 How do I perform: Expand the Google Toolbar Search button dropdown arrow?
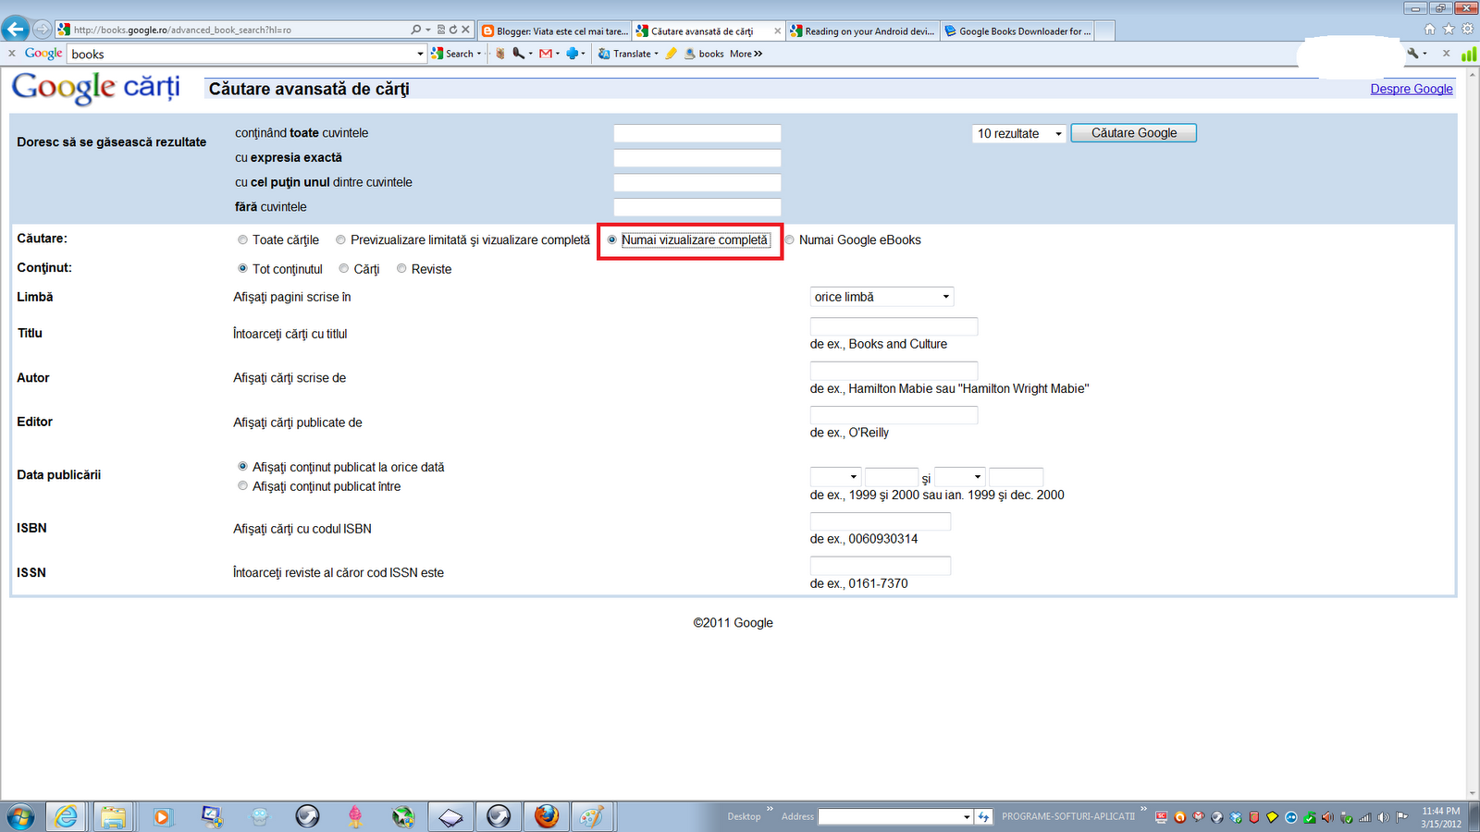point(479,55)
